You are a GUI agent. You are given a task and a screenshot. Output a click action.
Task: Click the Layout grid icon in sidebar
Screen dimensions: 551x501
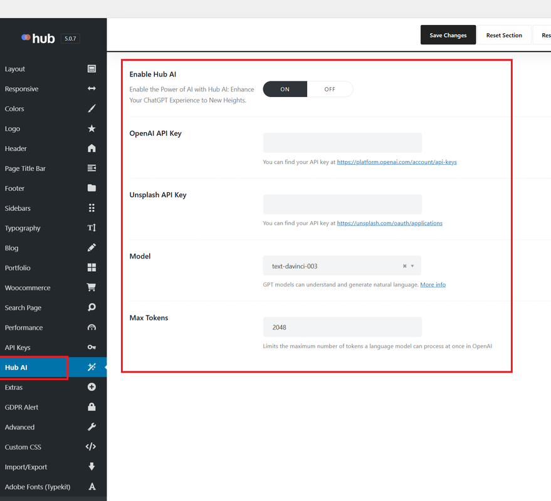tap(92, 69)
